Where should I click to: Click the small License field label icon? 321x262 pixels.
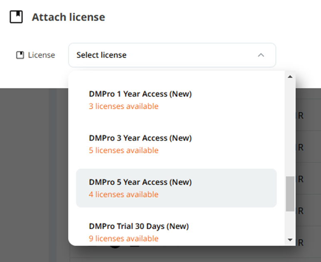click(20, 55)
